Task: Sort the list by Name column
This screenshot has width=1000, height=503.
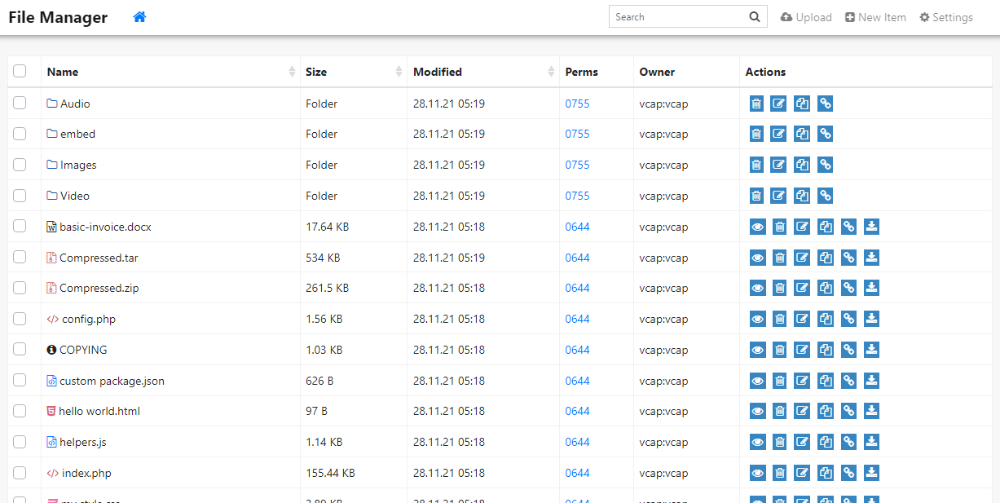Action: [170, 72]
